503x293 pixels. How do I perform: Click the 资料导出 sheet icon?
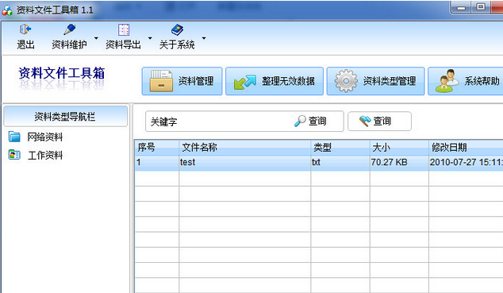point(124,29)
